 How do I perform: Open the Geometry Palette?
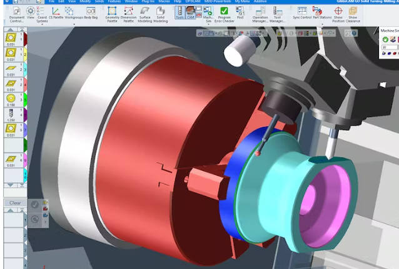[x=112, y=14]
